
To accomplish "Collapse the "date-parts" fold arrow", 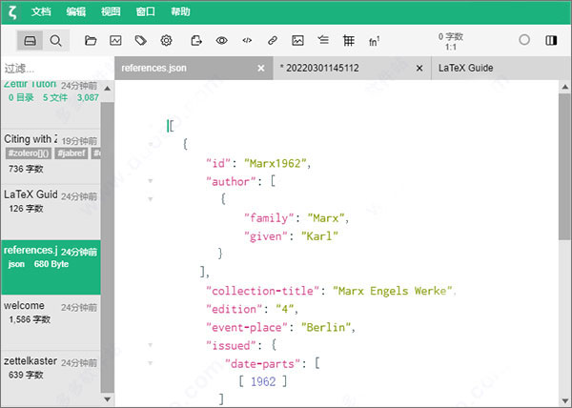I will click(x=151, y=363).
